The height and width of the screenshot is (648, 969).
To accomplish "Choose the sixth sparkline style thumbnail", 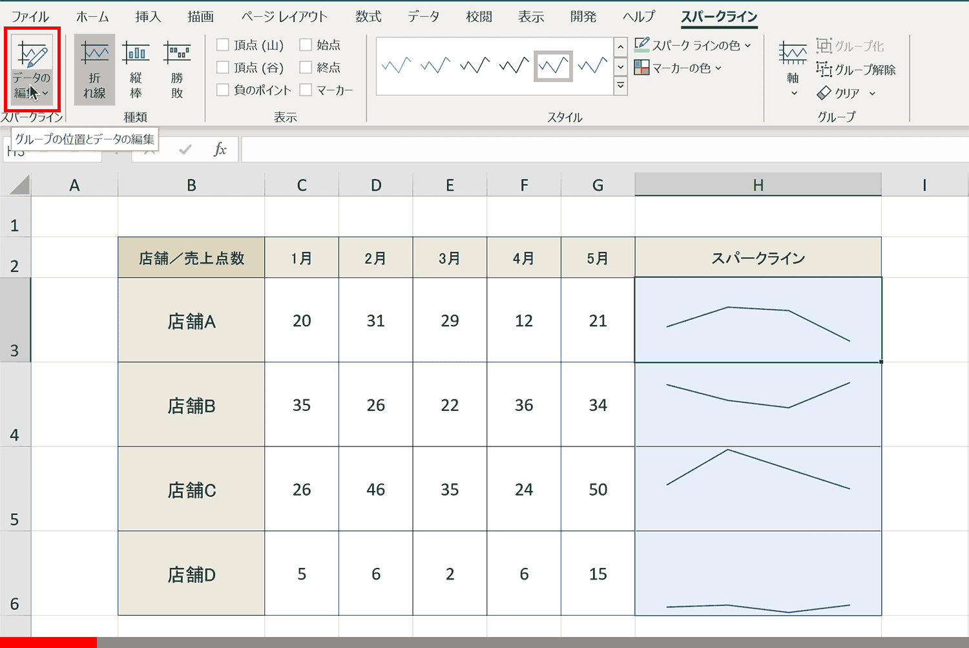I will click(593, 66).
